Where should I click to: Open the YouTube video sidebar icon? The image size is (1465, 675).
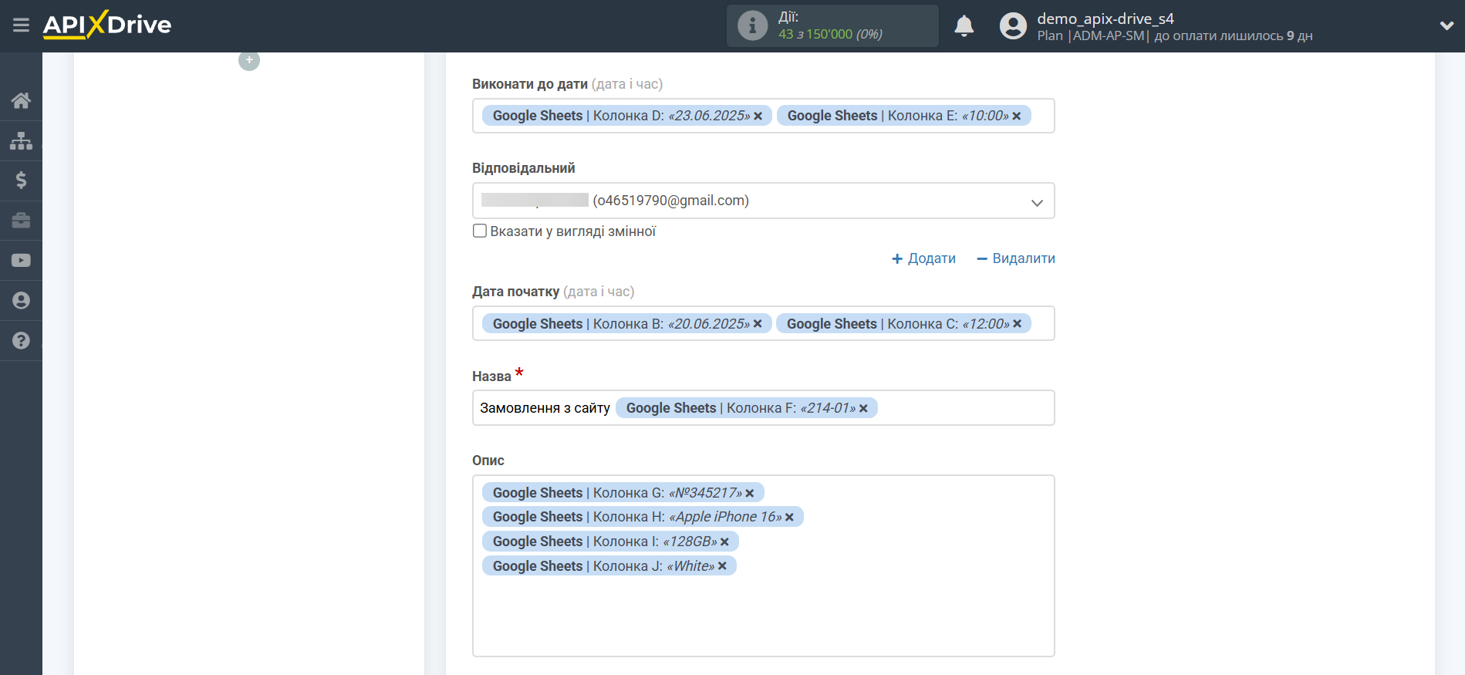click(x=21, y=261)
